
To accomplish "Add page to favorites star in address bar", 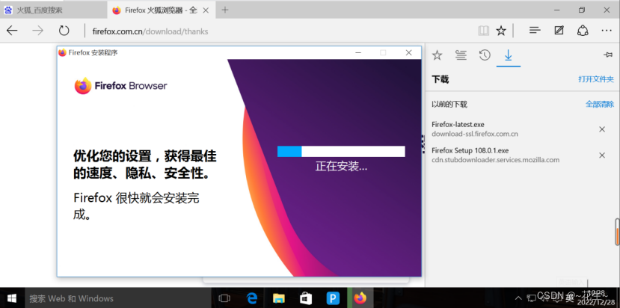I will click(501, 31).
